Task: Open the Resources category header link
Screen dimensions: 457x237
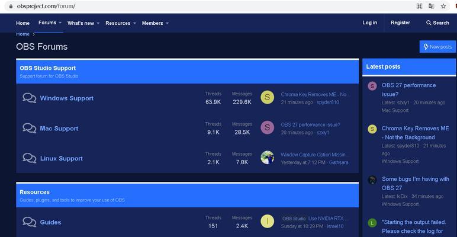Action: coord(34,192)
